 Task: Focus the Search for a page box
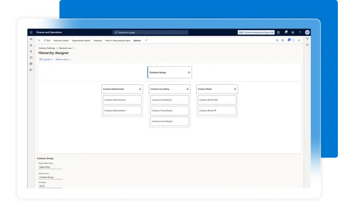151,32
